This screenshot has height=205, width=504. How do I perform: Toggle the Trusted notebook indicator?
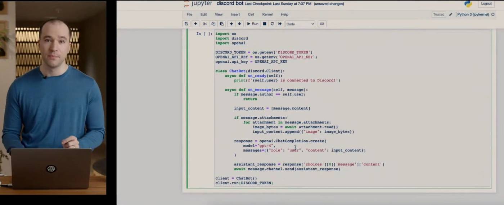438,15
